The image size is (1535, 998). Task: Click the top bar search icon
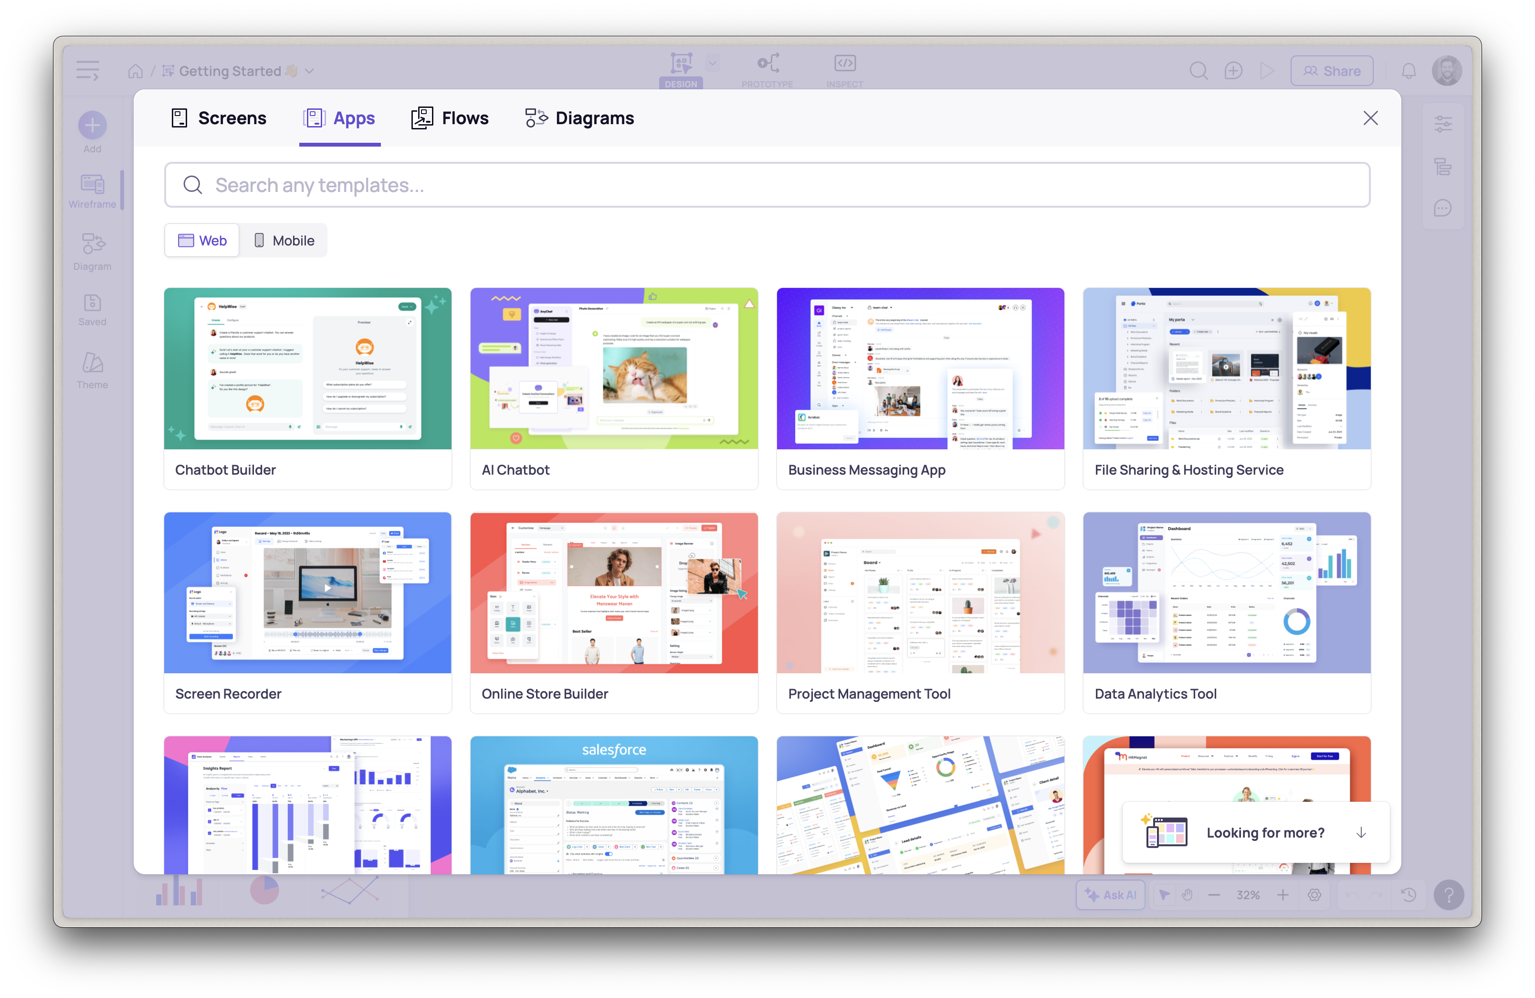click(1199, 71)
